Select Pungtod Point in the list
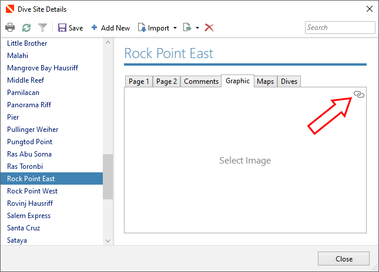Screen dimensions: 379x272 52,141
